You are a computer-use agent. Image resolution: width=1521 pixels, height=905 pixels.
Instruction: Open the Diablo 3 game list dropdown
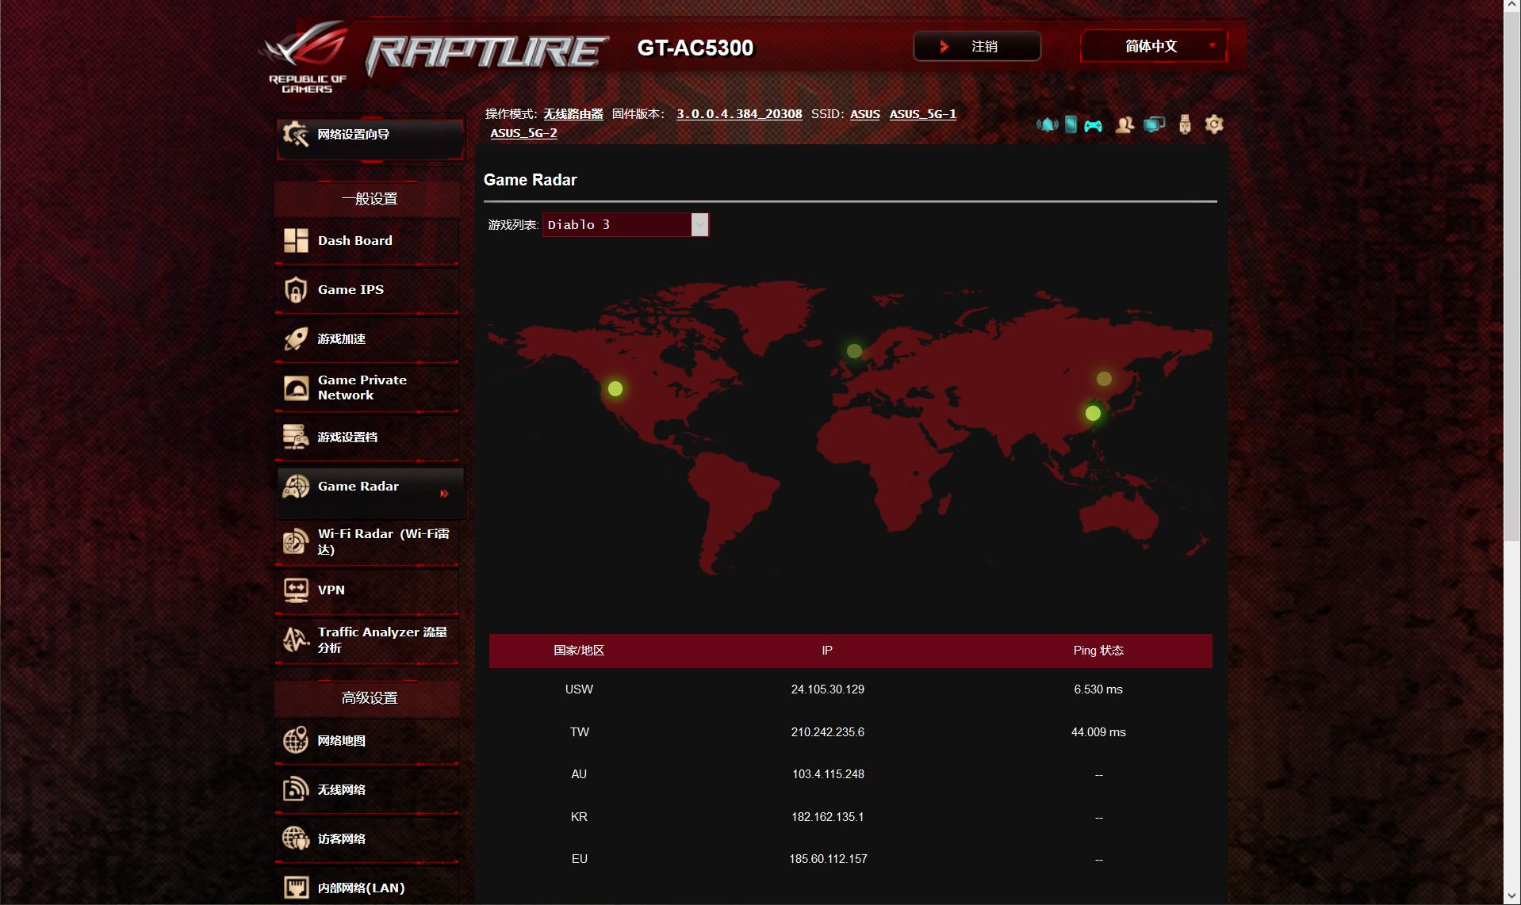pos(626,225)
